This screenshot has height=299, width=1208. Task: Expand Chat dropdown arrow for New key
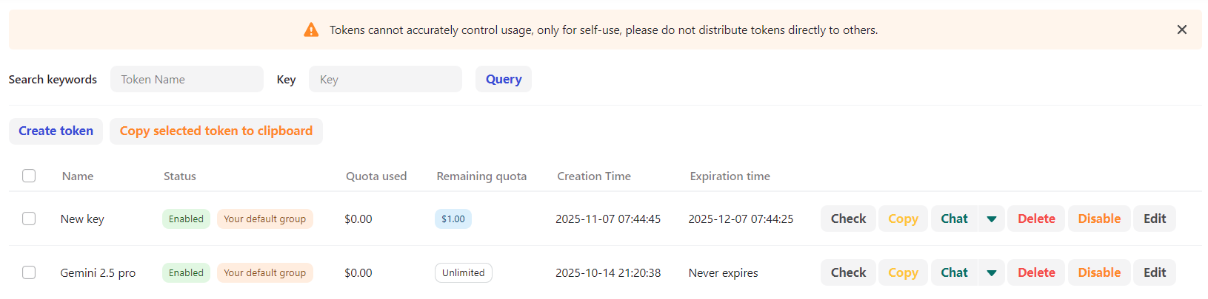pyautogui.click(x=991, y=219)
